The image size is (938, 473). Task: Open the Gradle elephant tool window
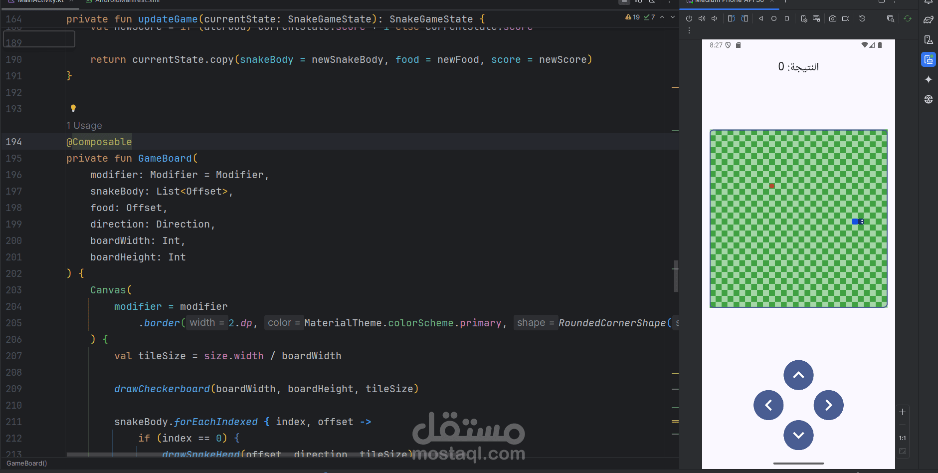[x=929, y=19]
